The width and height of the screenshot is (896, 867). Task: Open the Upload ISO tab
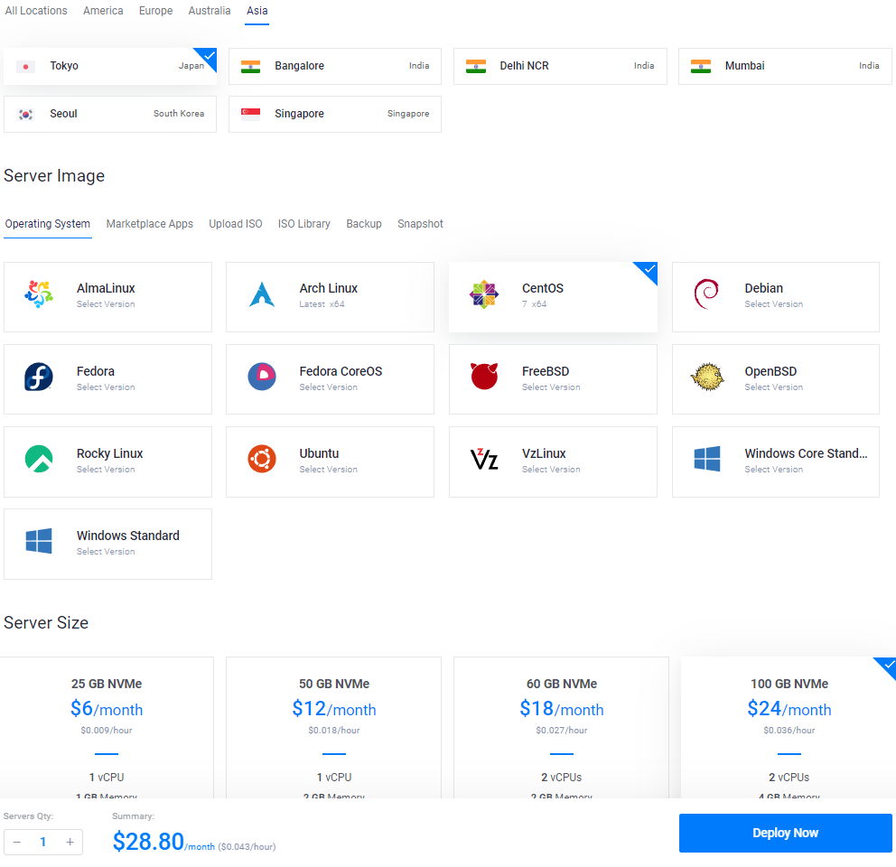[236, 224]
